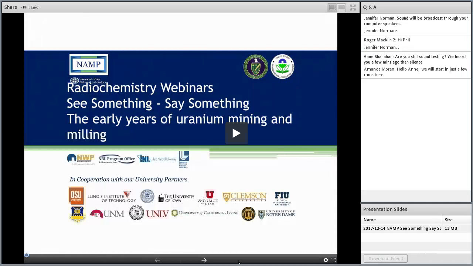The width and height of the screenshot is (473, 266).
Task: Go to the next slide arrow
Action: (x=204, y=260)
